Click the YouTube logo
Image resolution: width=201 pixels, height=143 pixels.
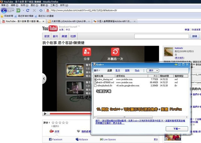[50, 28]
